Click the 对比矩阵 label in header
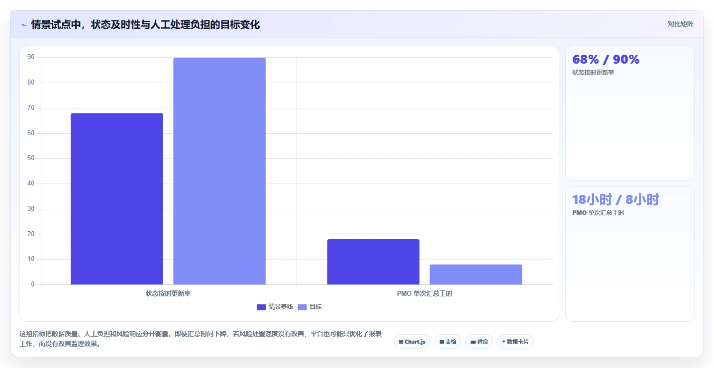Image resolution: width=714 pixels, height=368 pixels. [x=680, y=24]
